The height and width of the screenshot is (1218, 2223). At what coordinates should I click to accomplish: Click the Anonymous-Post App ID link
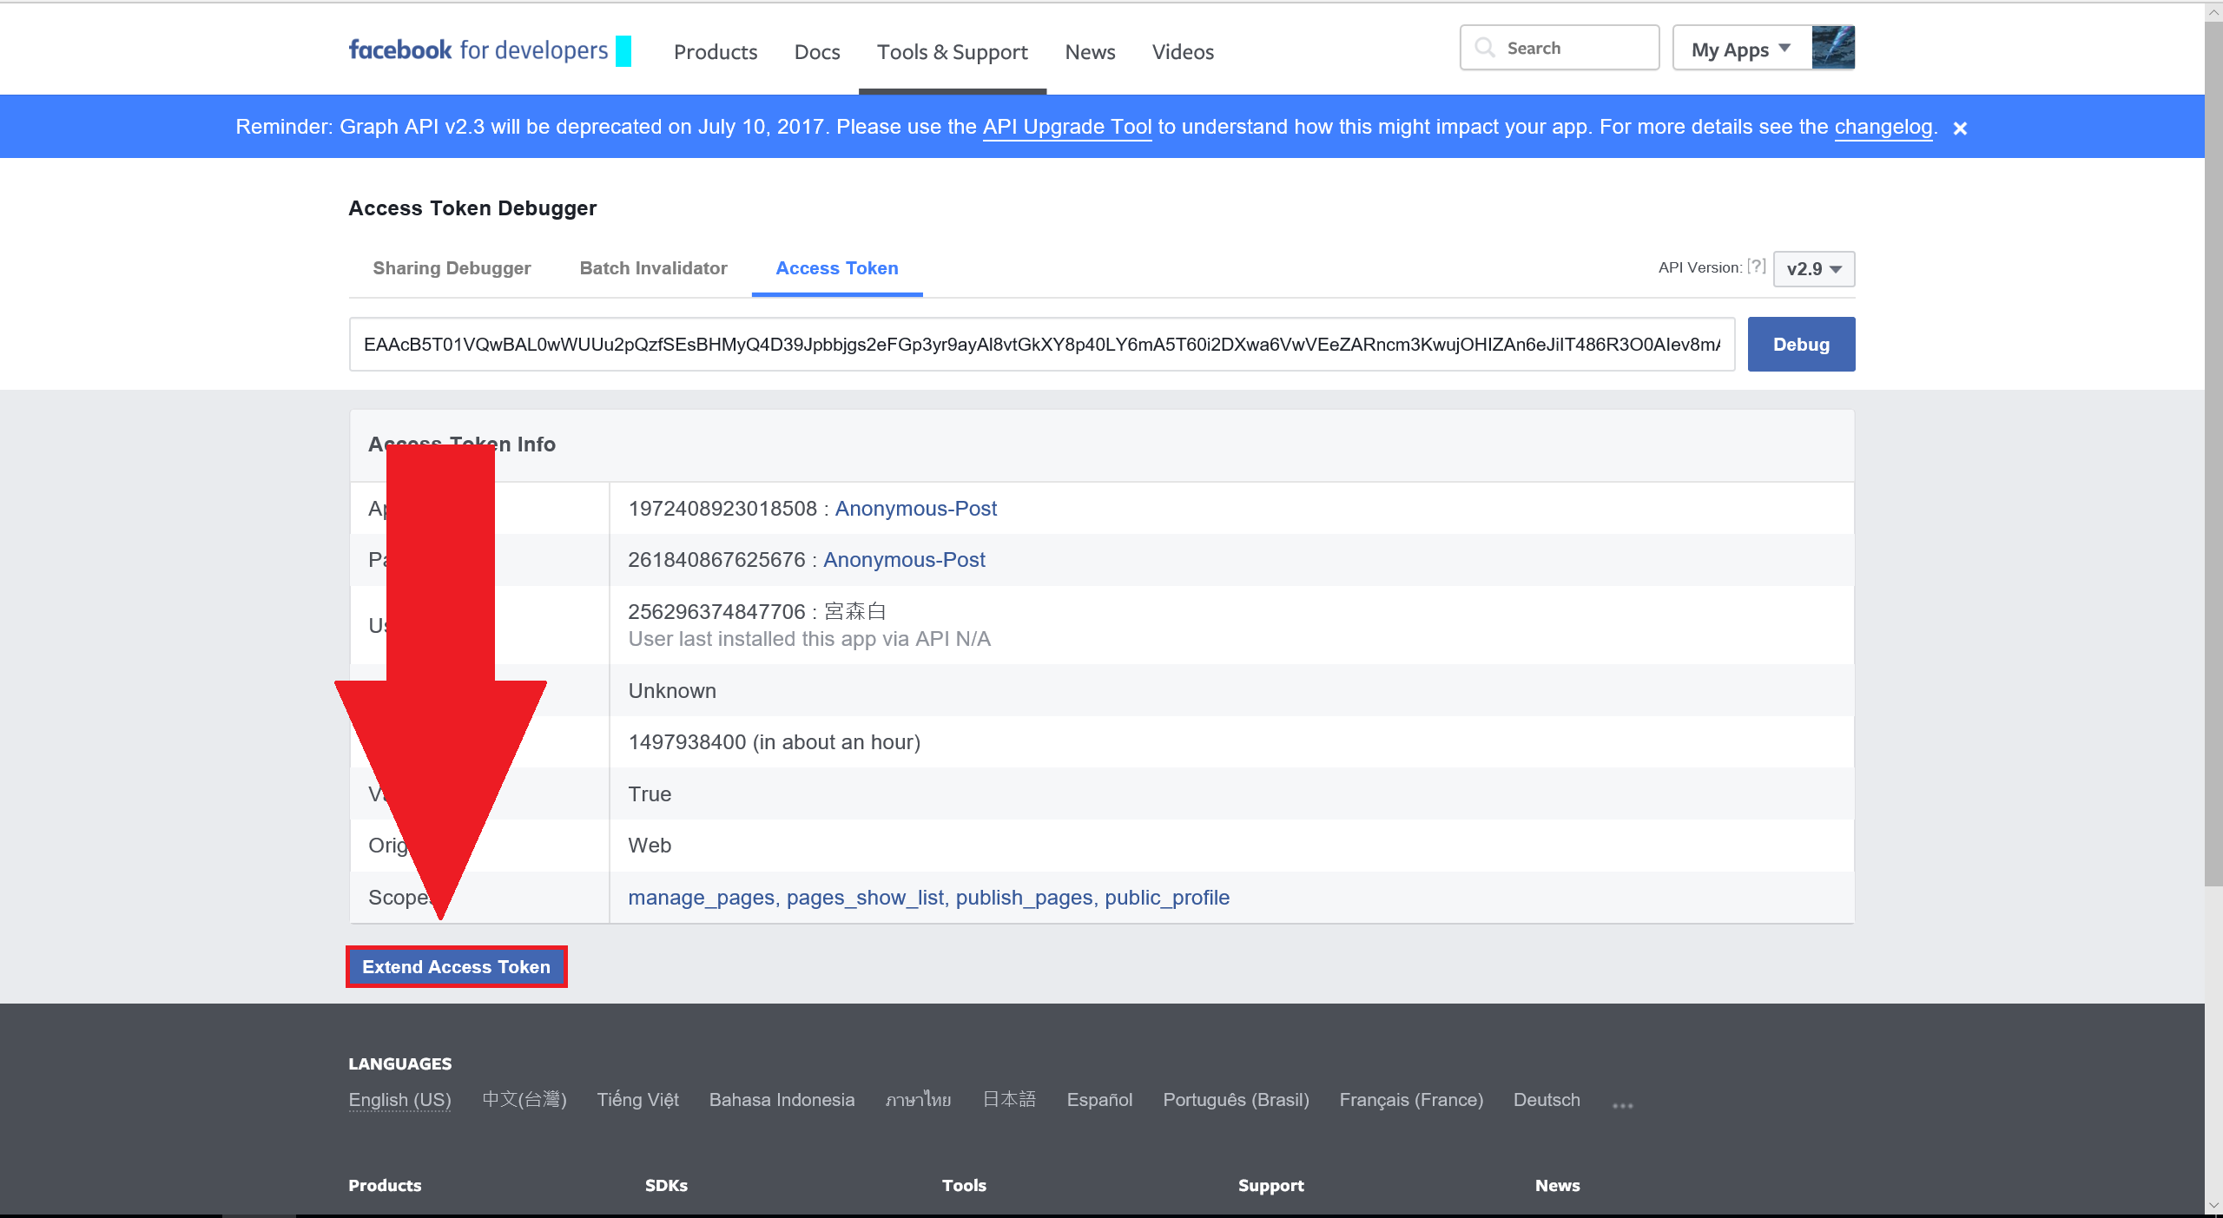click(x=915, y=509)
